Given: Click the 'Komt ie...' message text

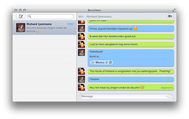Looking at the screenshot, I should coord(95,57).
